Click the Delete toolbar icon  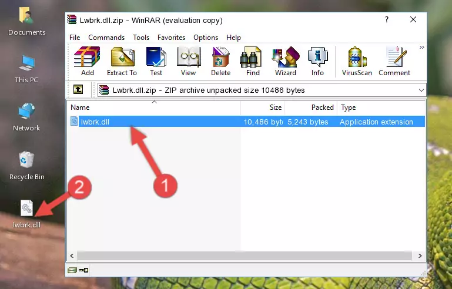[x=221, y=61]
